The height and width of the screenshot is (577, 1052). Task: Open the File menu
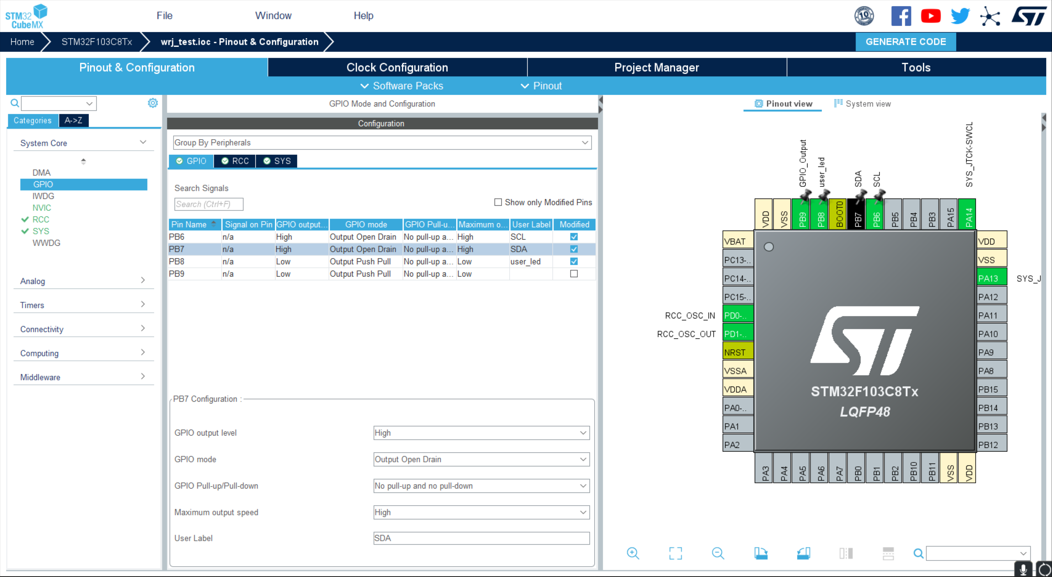tap(164, 16)
